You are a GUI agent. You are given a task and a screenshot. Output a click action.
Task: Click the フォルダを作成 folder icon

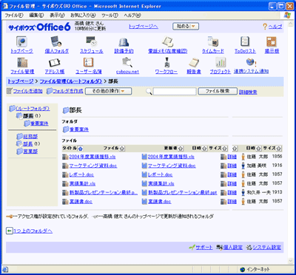pyautogui.click(x=50, y=91)
